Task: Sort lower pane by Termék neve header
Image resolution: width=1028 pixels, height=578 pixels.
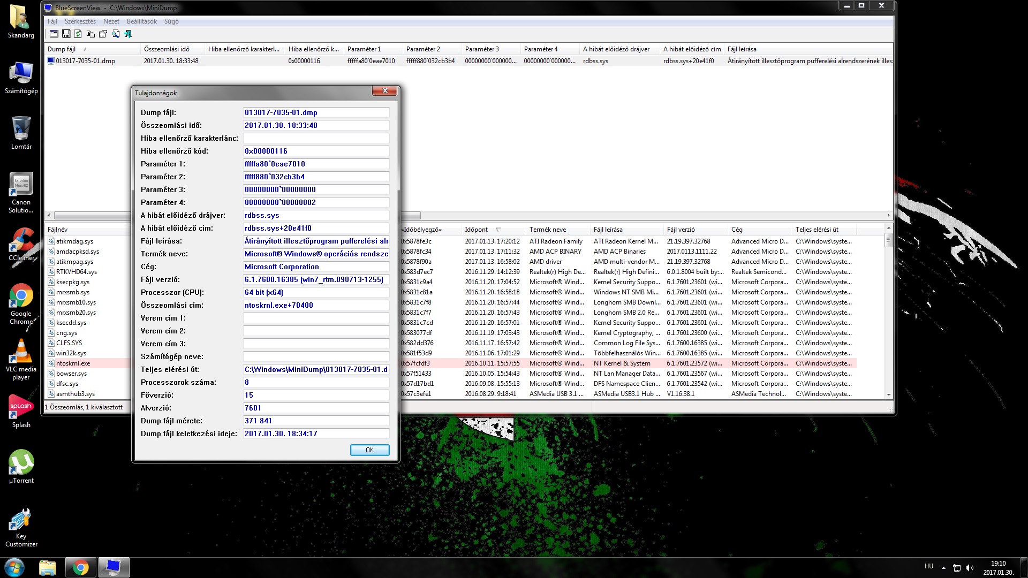Action: point(558,230)
